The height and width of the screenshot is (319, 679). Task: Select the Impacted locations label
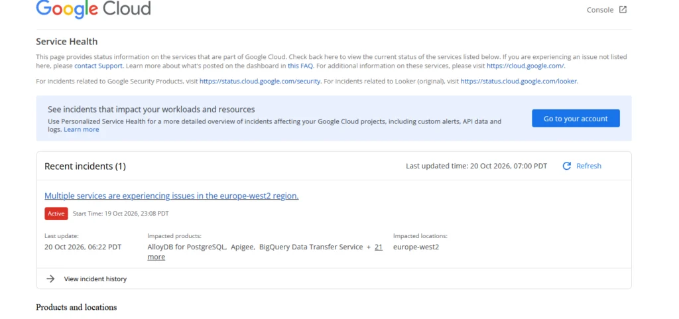[x=420, y=236]
